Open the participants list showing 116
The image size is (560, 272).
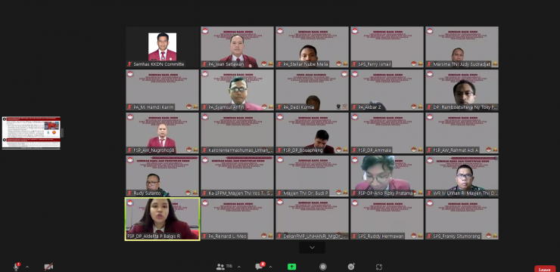(x=224, y=266)
